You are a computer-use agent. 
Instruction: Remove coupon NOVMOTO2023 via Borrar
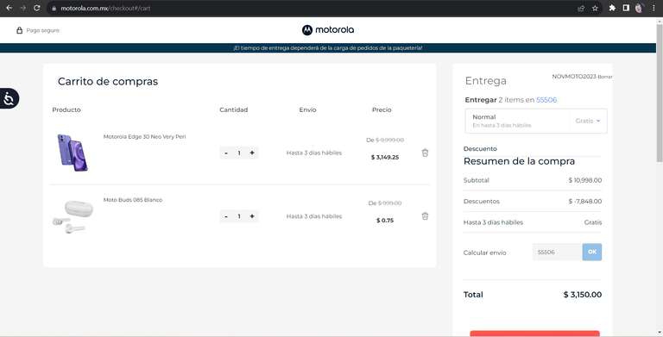pyautogui.click(x=605, y=77)
